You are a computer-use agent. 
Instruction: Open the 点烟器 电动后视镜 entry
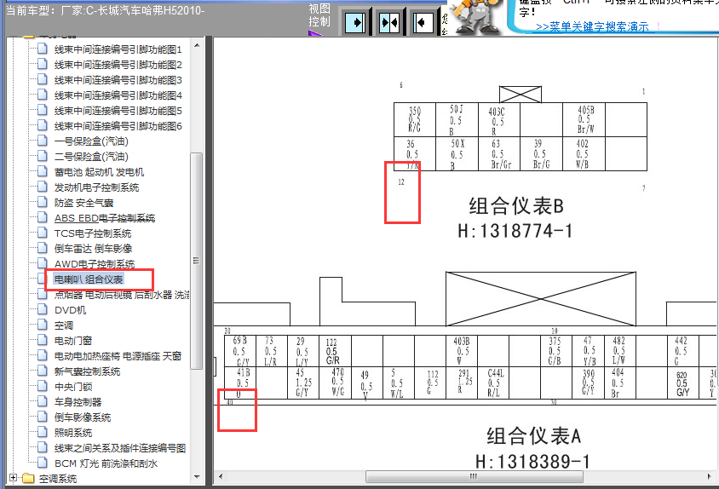point(122,295)
